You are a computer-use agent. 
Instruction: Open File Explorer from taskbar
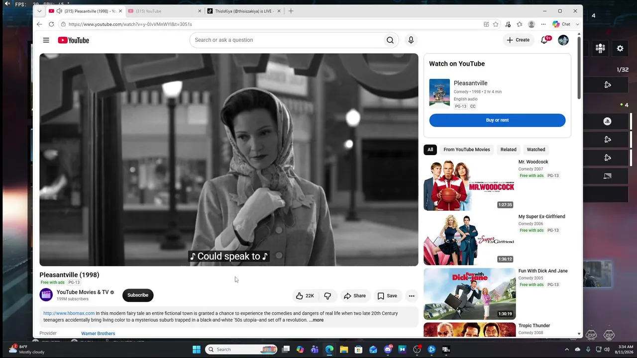coord(344,350)
